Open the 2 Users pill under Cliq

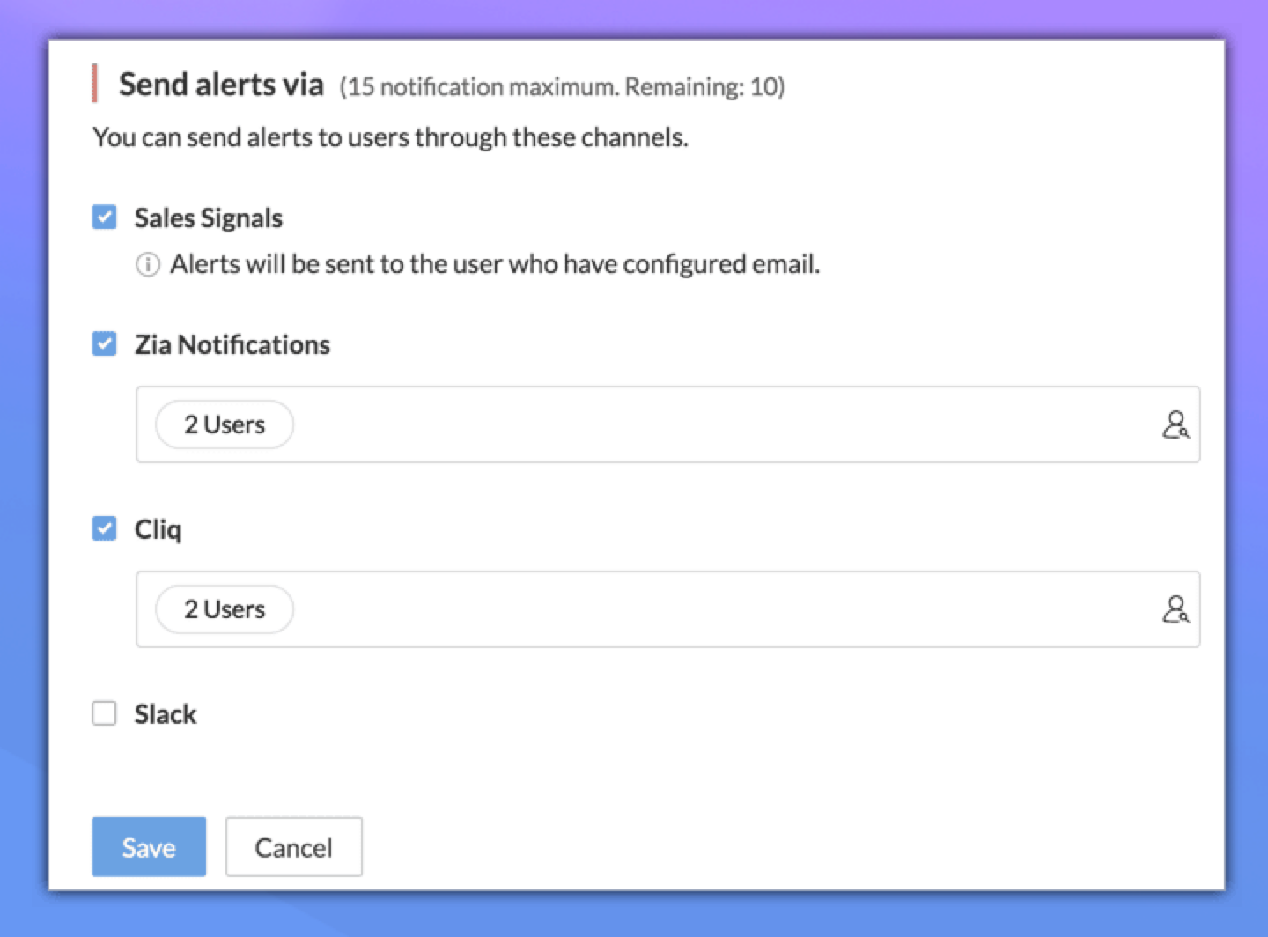[225, 609]
